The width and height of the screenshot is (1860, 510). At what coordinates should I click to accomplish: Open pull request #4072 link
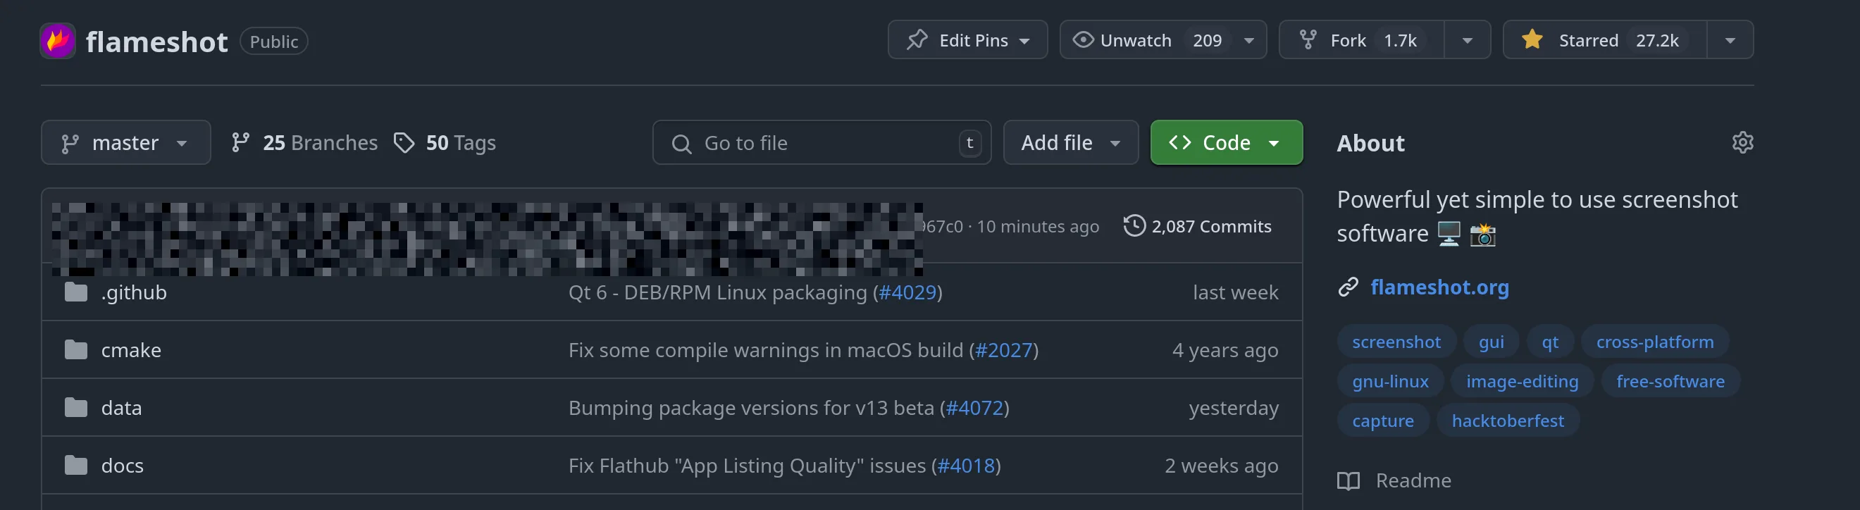[x=975, y=407]
